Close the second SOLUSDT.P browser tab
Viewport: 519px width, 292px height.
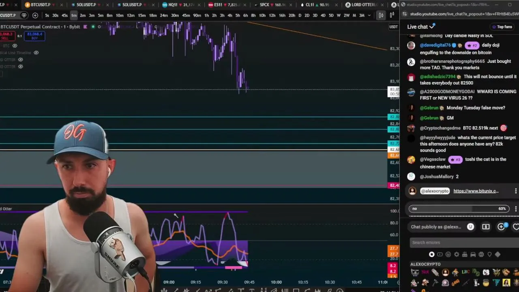[x=152, y=5]
